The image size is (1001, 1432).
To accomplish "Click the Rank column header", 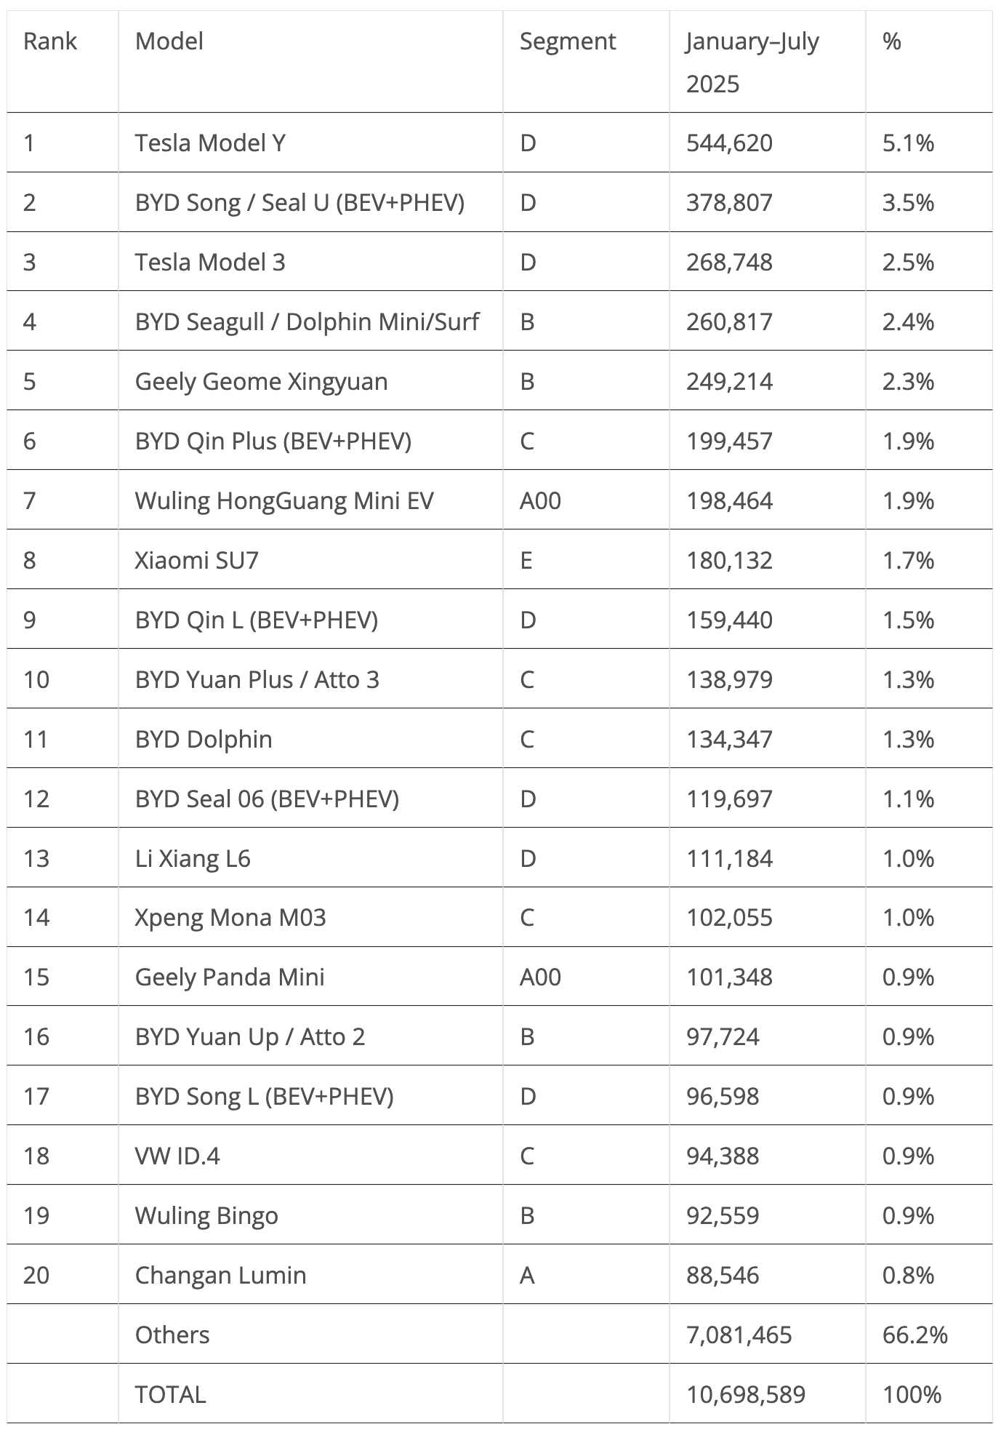I will pyautogui.click(x=49, y=41).
